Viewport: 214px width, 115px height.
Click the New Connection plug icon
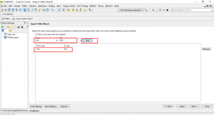pyautogui.click(x=85, y=10)
